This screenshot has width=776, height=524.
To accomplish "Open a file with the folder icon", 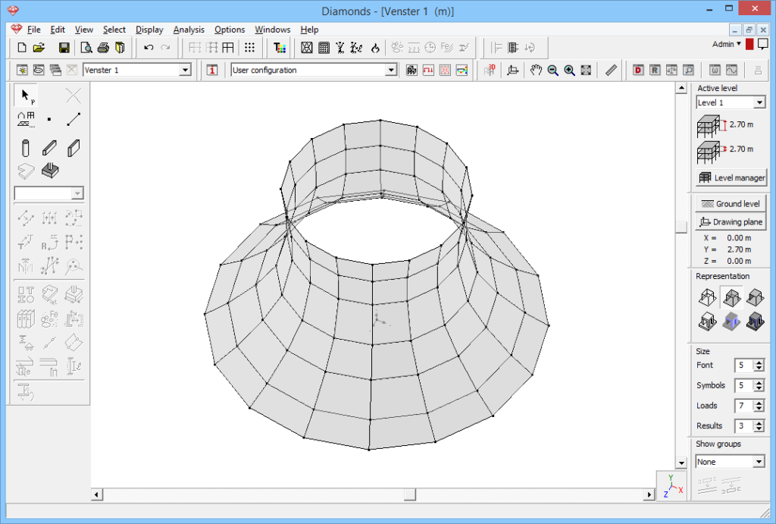I will (x=39, y=48).
